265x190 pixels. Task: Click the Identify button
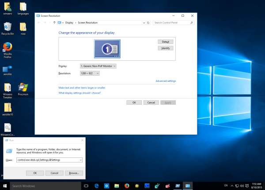coord(166,48)
